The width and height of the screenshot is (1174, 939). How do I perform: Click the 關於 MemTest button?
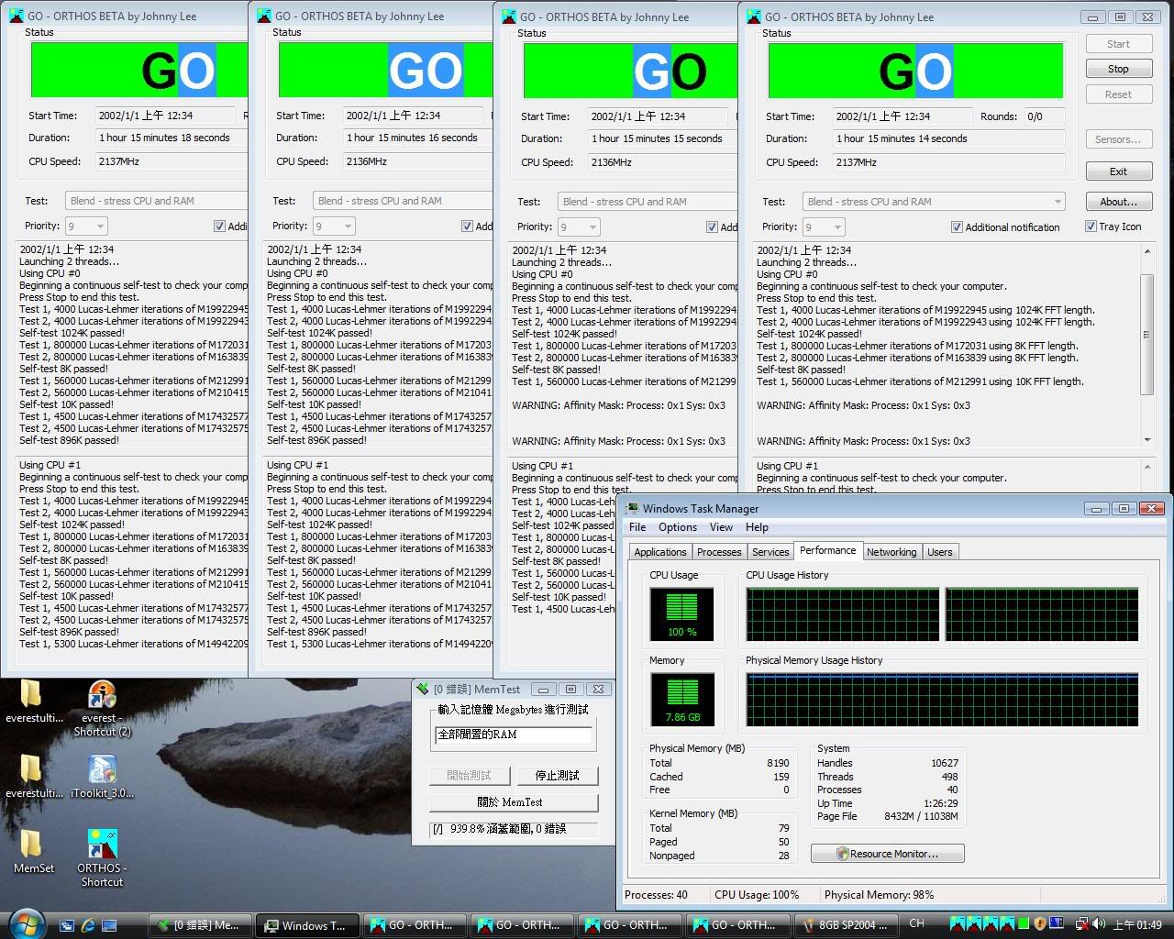[514, 802]
